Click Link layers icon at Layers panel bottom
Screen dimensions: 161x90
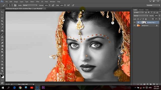click(138, 84)
